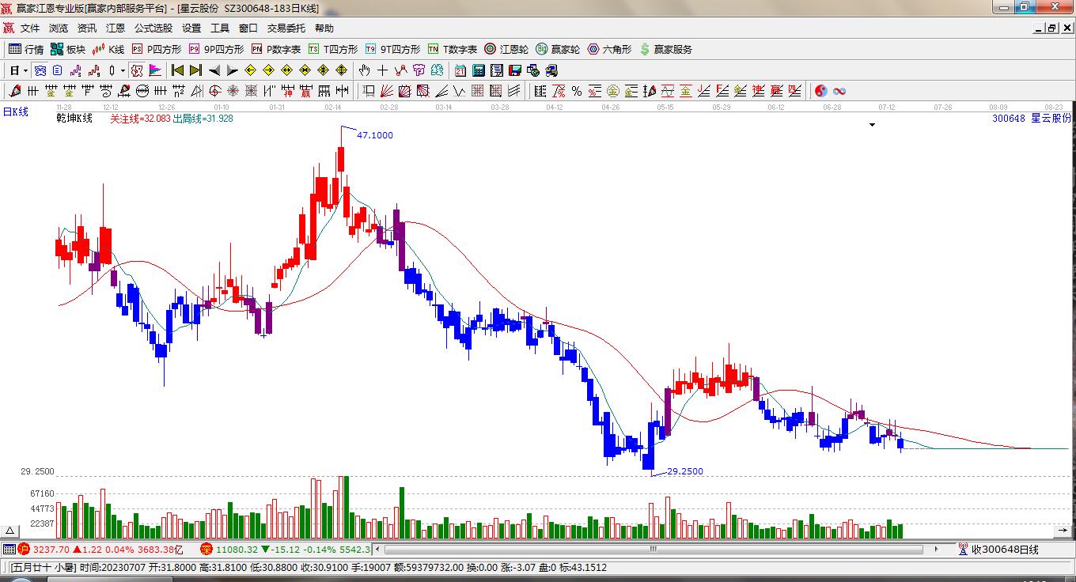Open the 江恩轮 tool

click(x=506, y=49)
